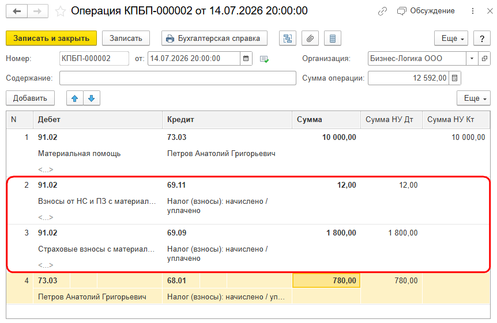Edit the date field 14.07.2026 20:00:00
This screenshot has height=323, width=497.
pos(194,59)
